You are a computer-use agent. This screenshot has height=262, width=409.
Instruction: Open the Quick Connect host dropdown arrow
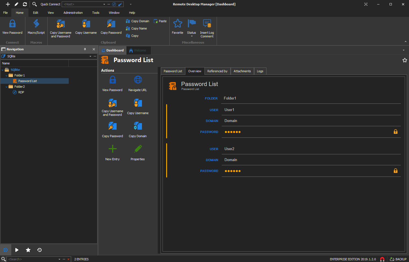tap(104, 4)
